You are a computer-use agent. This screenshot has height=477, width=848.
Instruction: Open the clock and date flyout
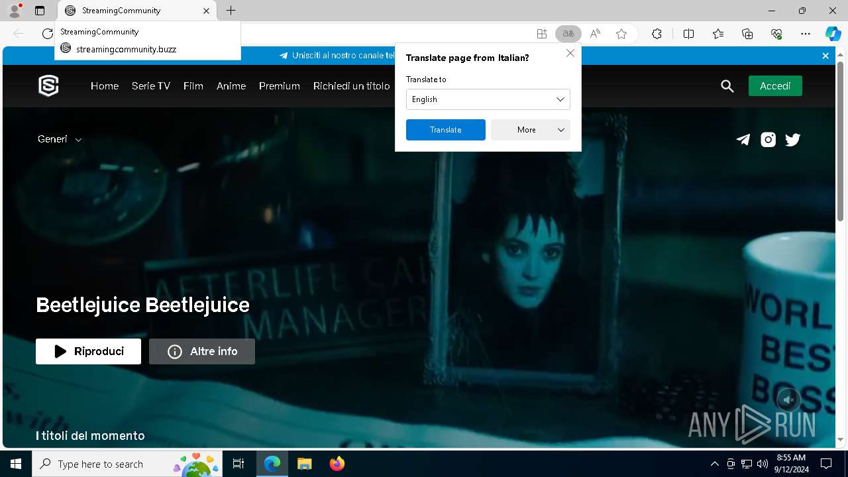(791, 464)
